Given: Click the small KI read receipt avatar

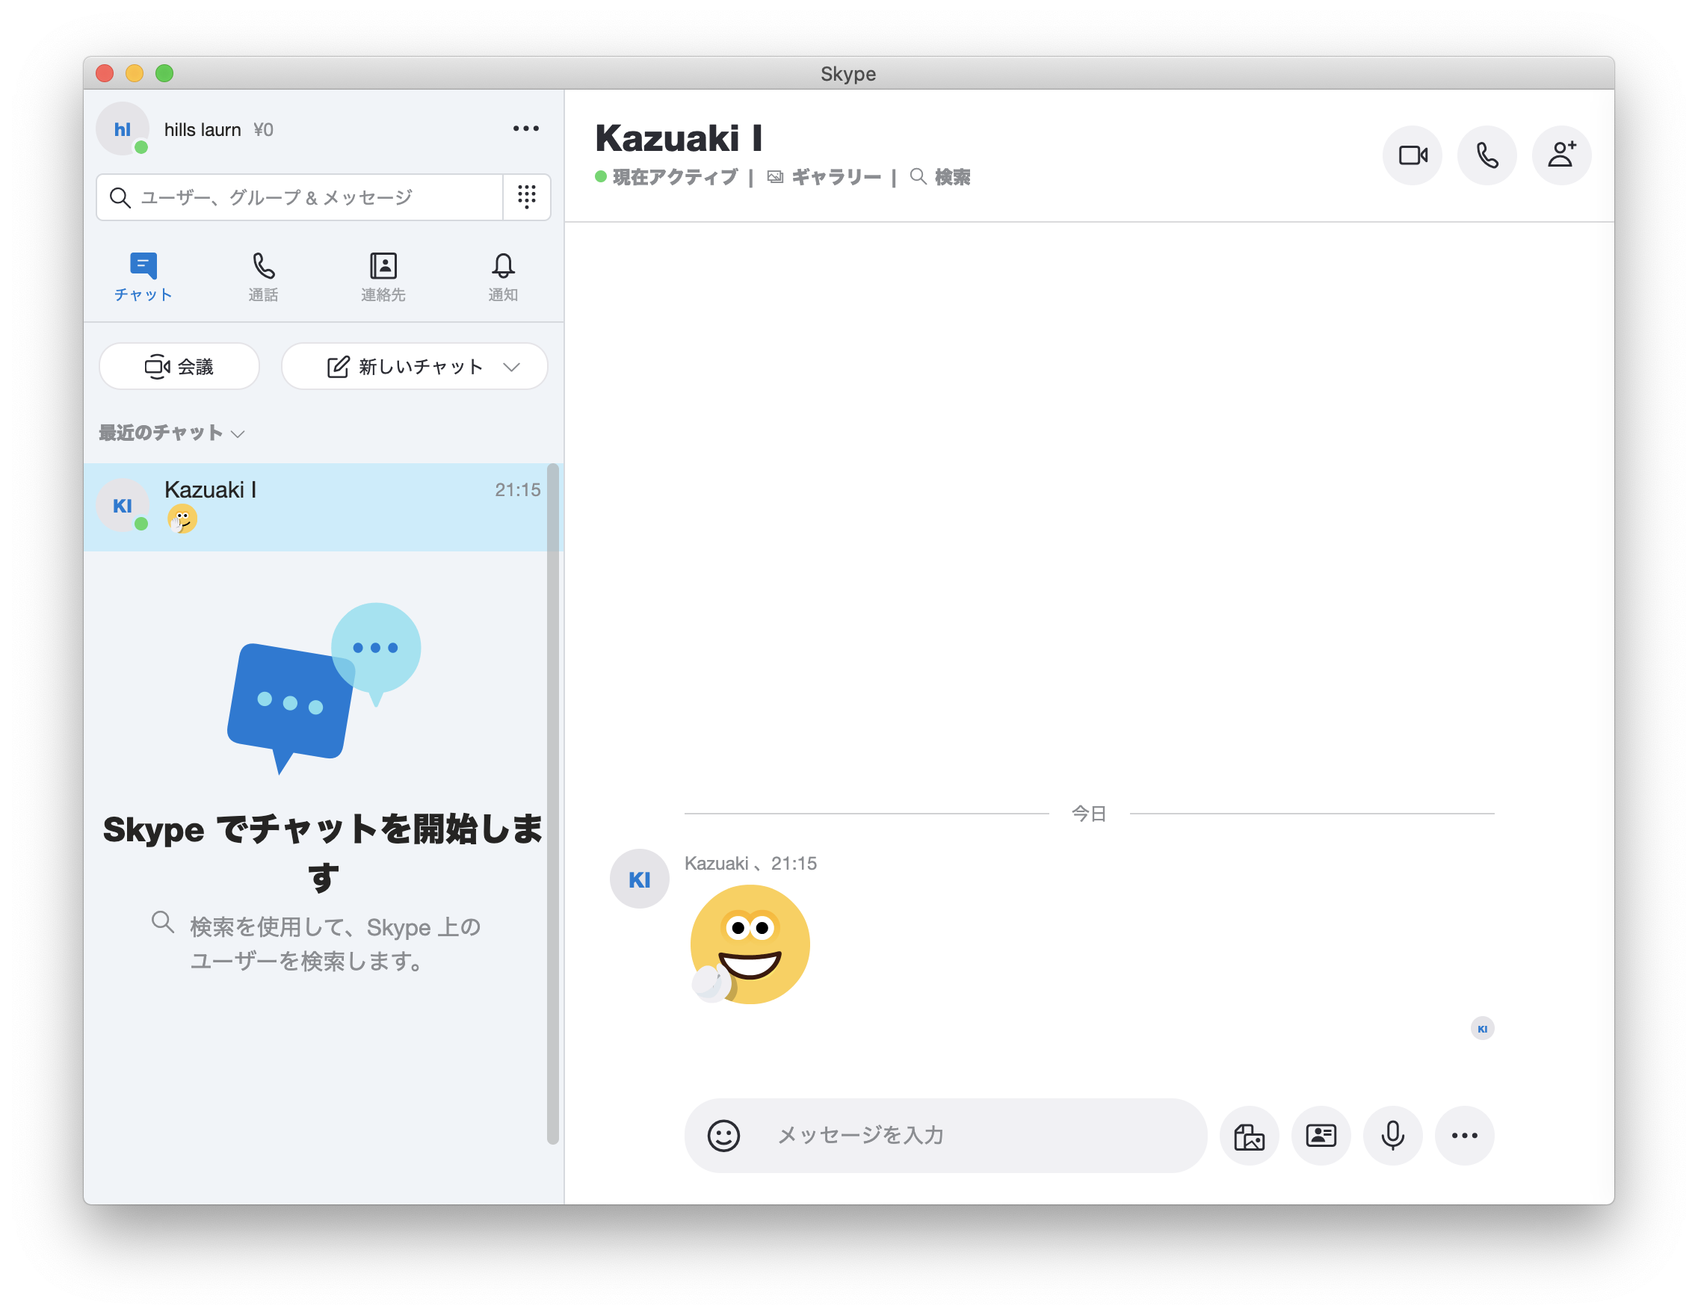Looking at the screenshot, I should coord(1482,1028).
